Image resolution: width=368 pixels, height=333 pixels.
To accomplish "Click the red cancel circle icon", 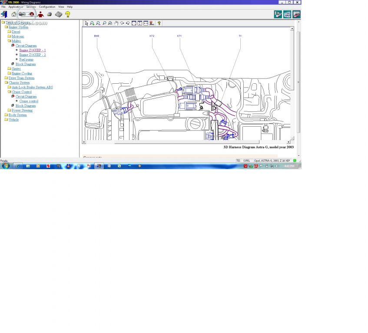I will (x=31, y=14).
